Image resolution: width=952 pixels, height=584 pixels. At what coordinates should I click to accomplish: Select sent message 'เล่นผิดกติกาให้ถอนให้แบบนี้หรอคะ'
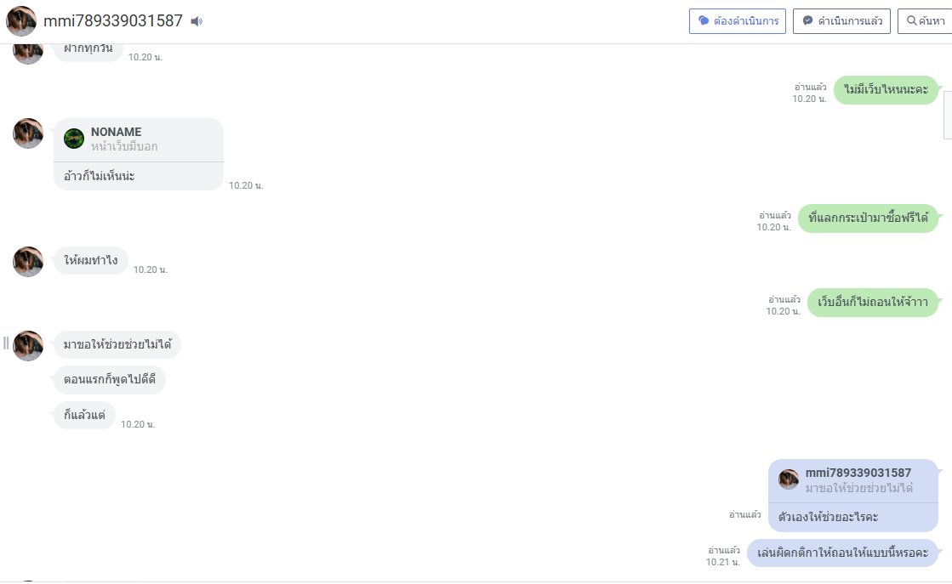click(x=843, y=553)
